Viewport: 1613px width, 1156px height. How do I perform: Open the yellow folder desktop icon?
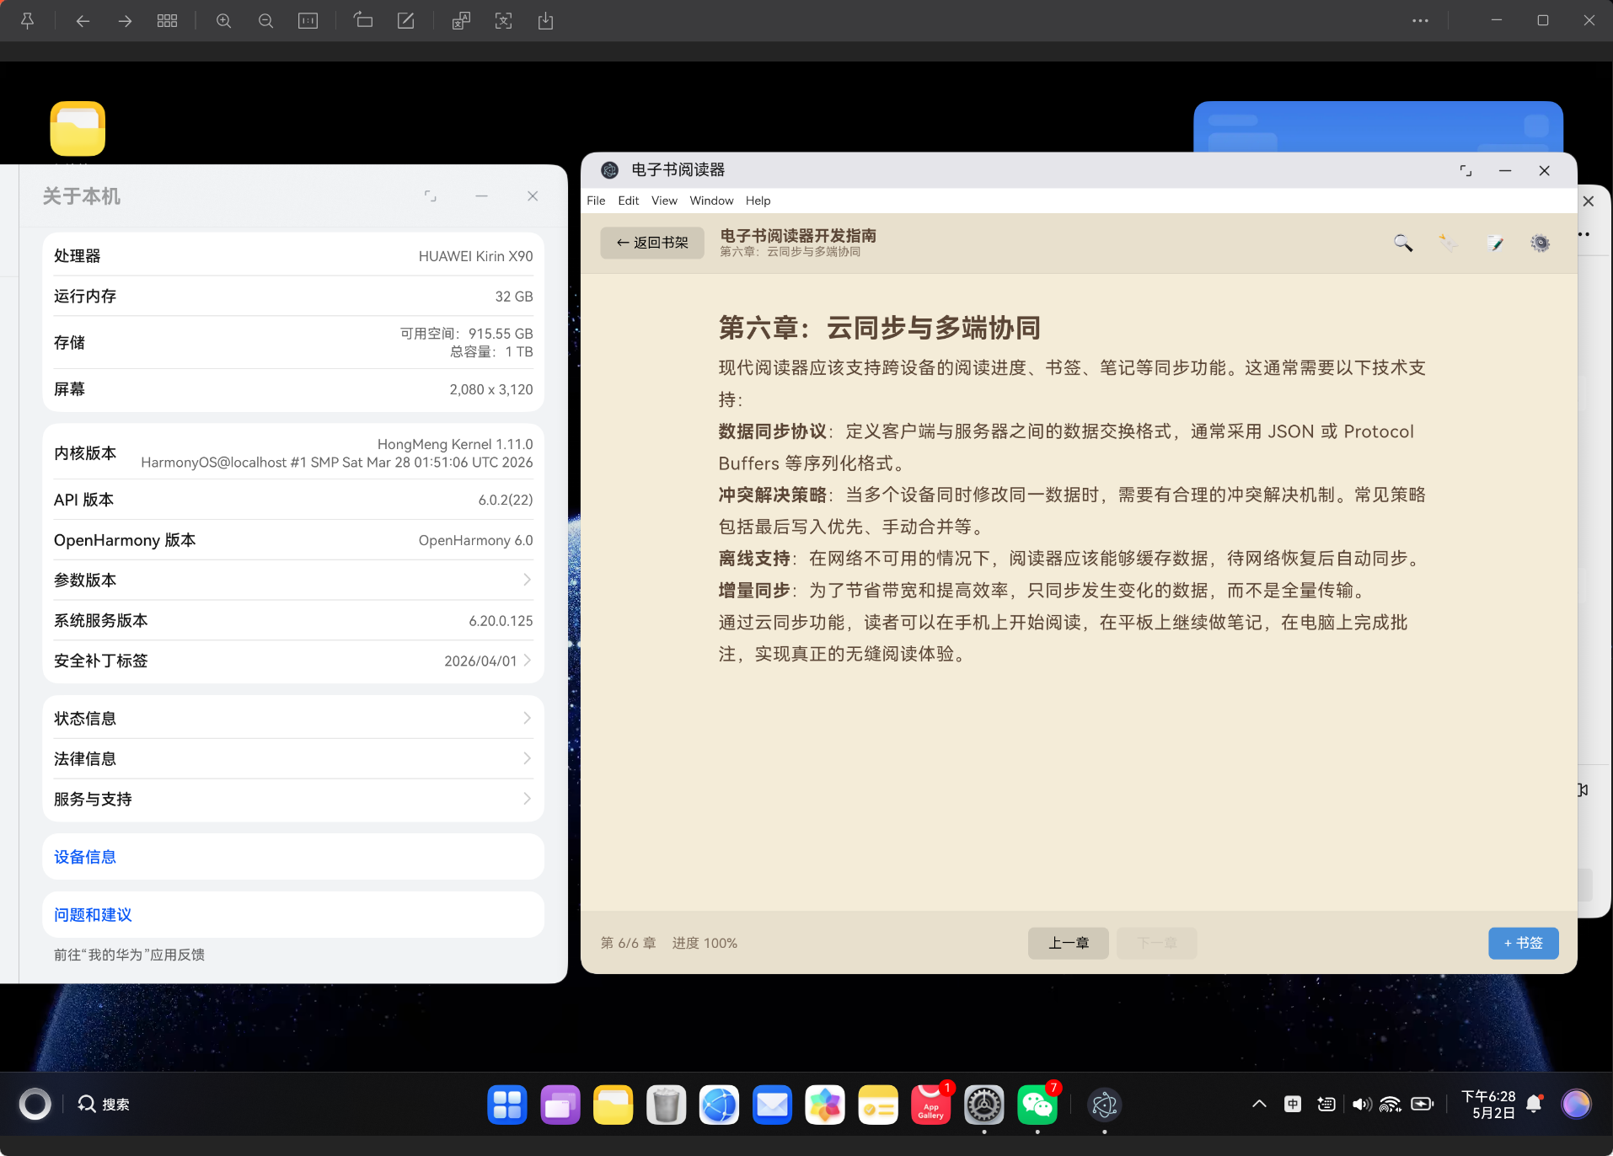point(78,129)
